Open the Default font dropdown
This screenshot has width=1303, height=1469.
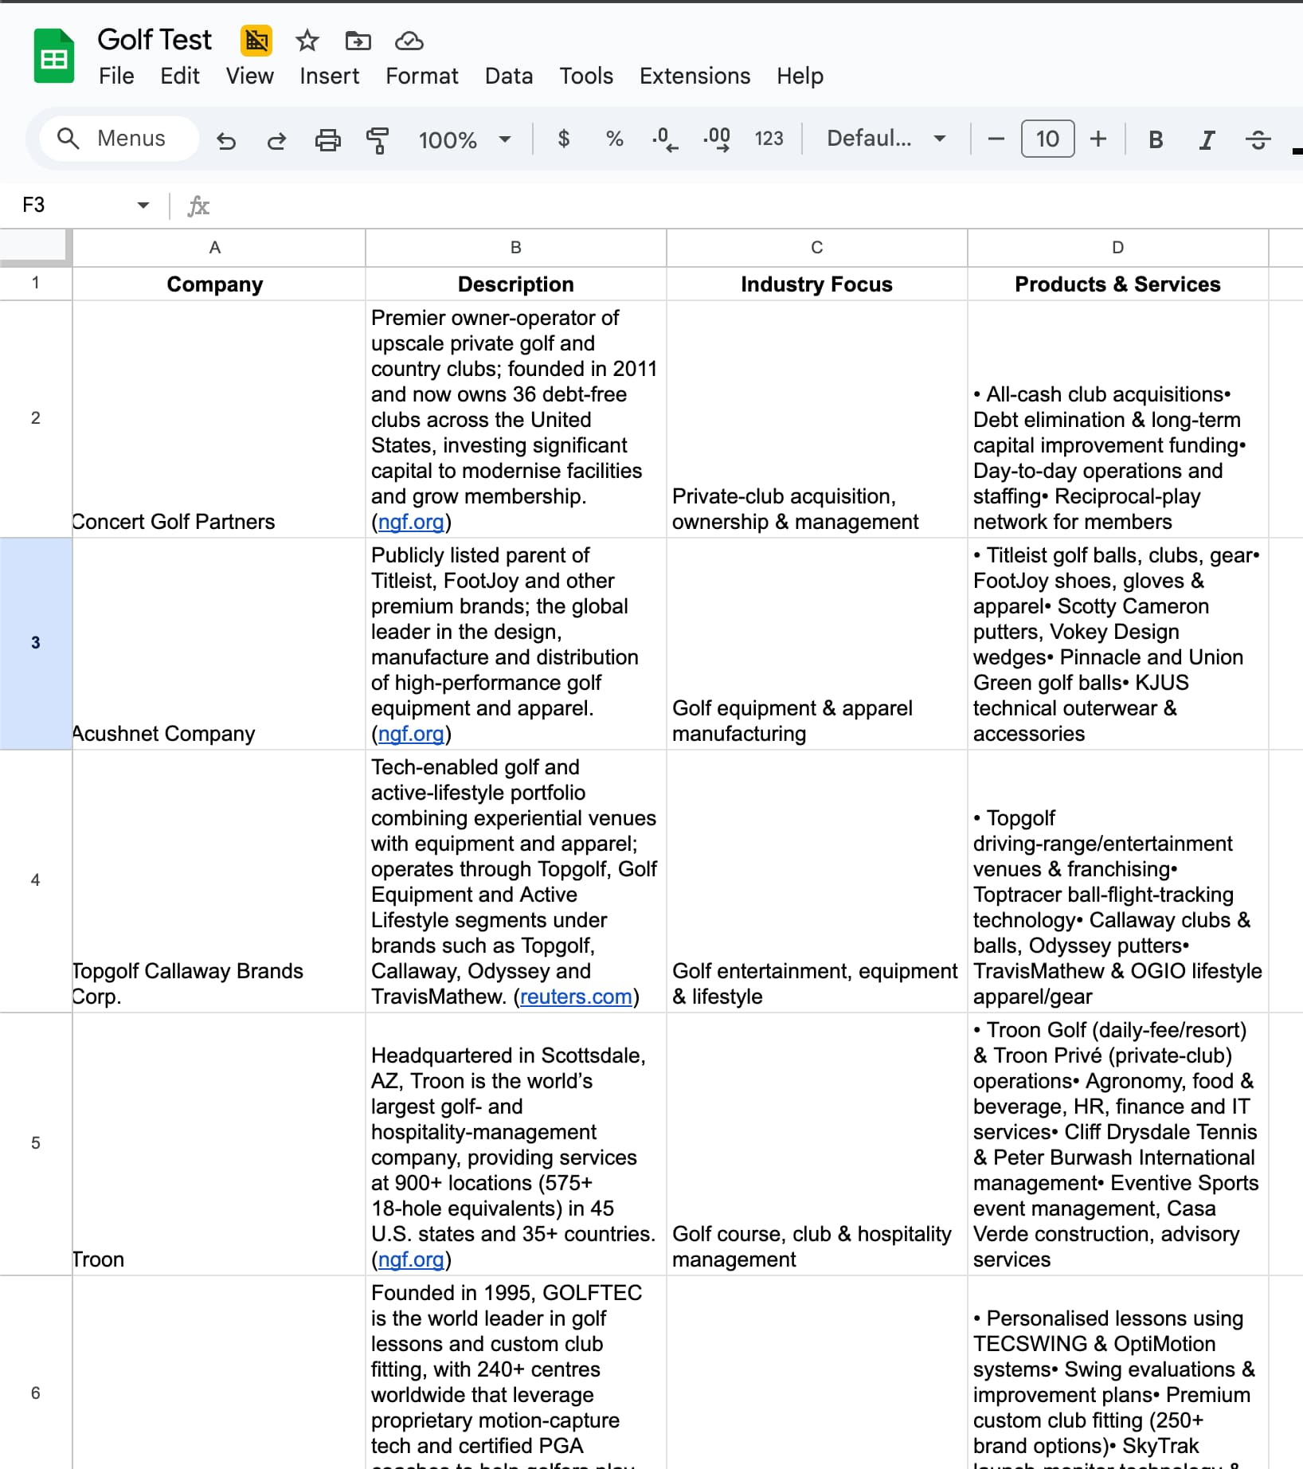click(x=886, y=139)
